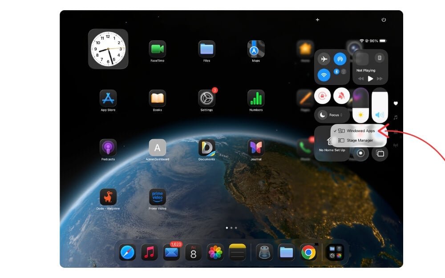
Task: Select Windowed Apps option
Action: [x=359, y=131]
